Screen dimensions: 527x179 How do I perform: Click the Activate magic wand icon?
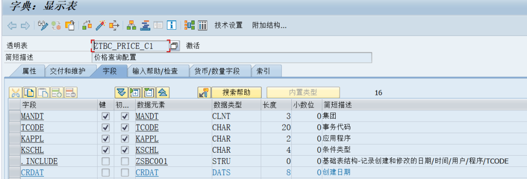coord(101,25)
